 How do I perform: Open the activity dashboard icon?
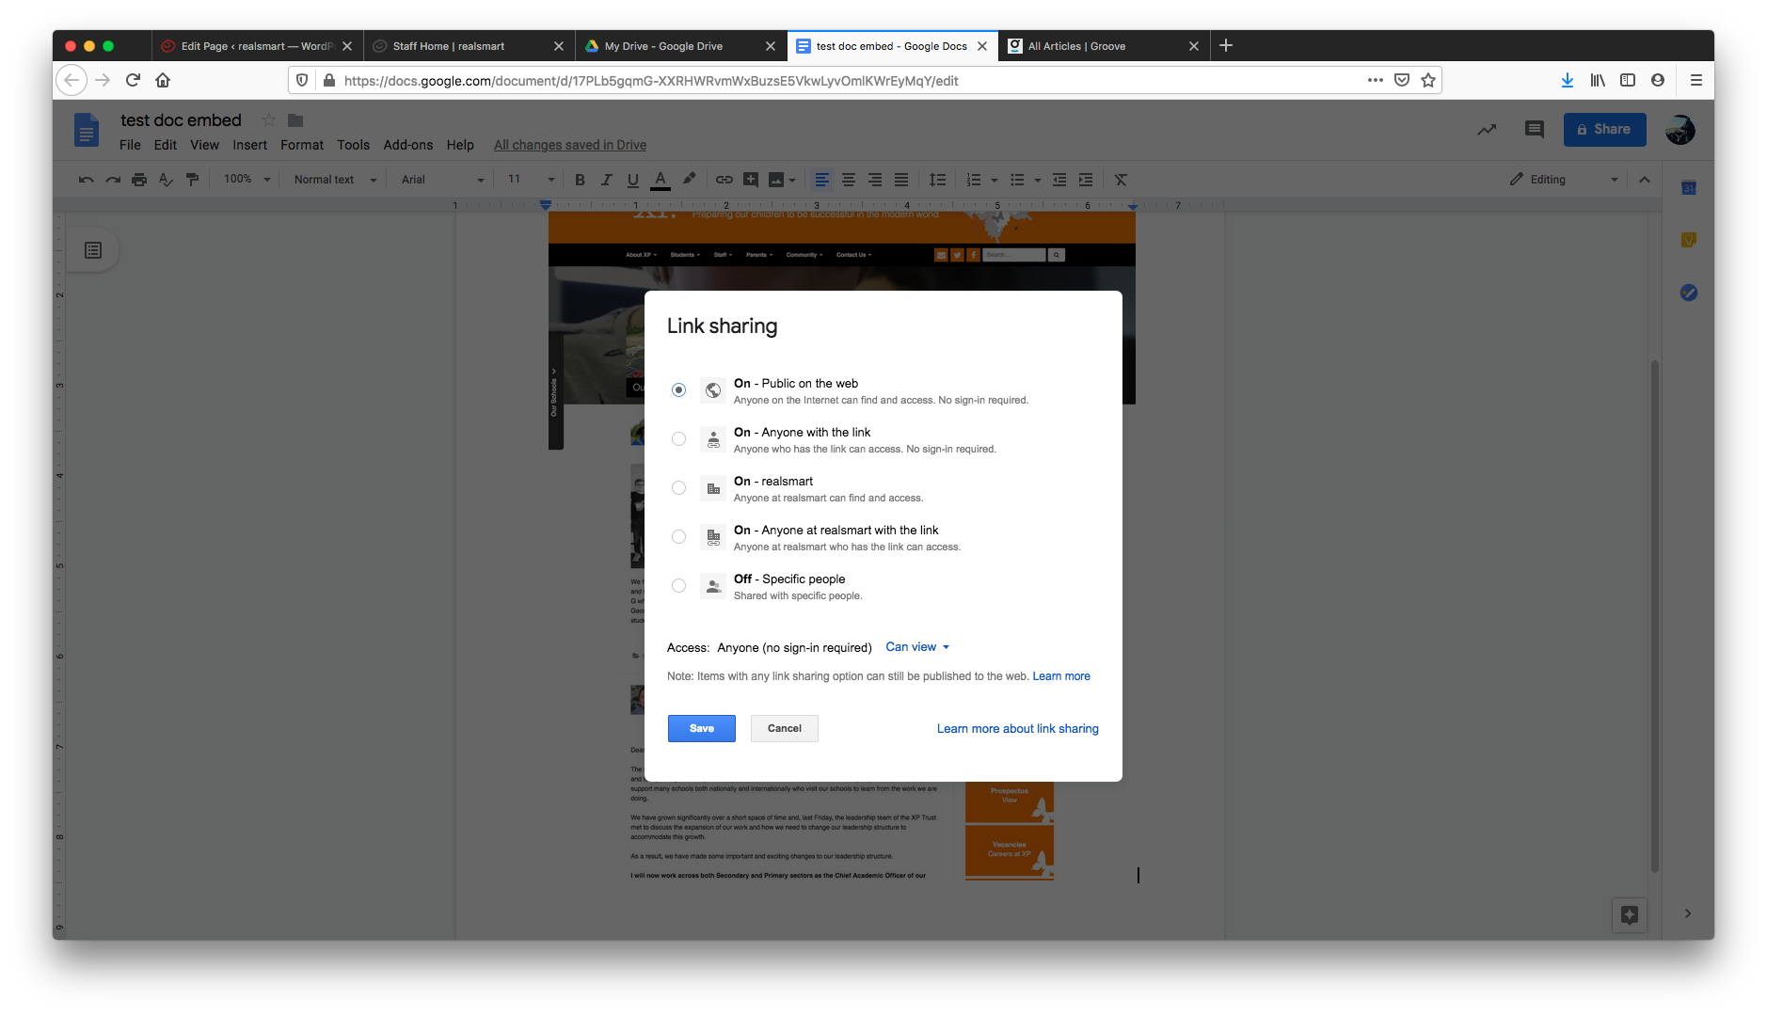[x=1487, y=130]
